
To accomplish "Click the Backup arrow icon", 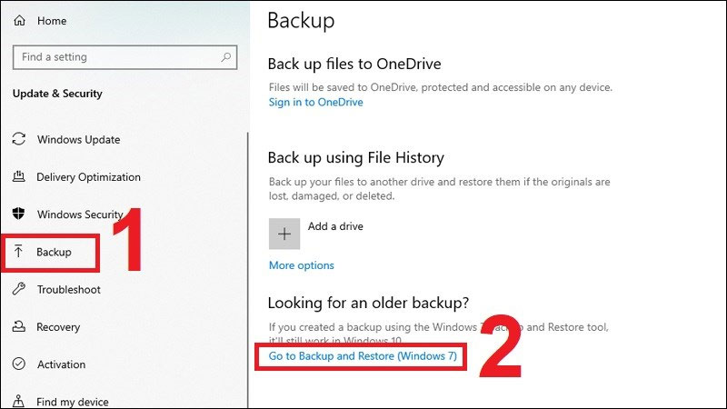I will tap(18, 252).
